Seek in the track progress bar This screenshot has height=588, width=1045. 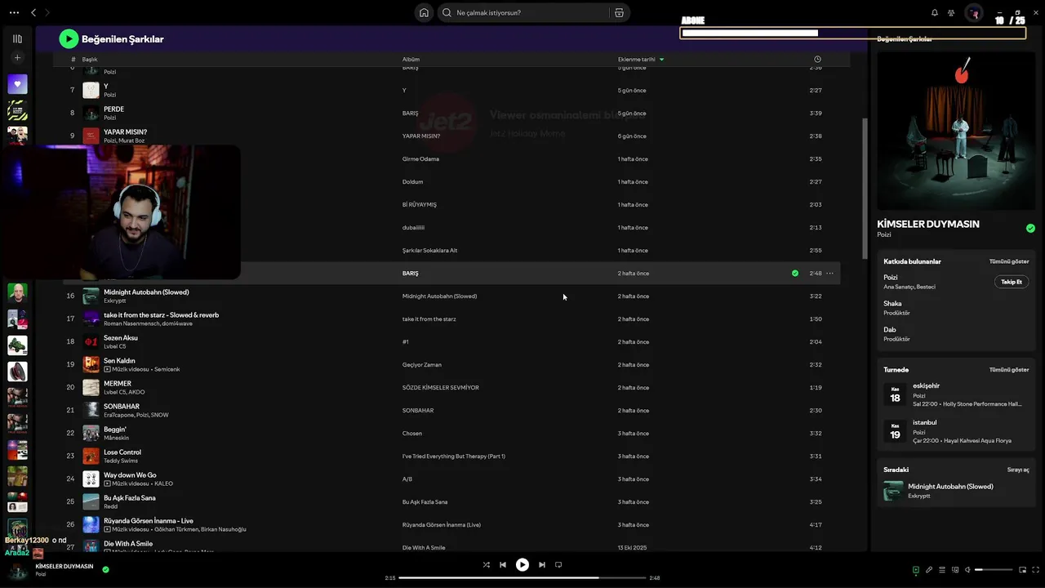tap(522, 577)
